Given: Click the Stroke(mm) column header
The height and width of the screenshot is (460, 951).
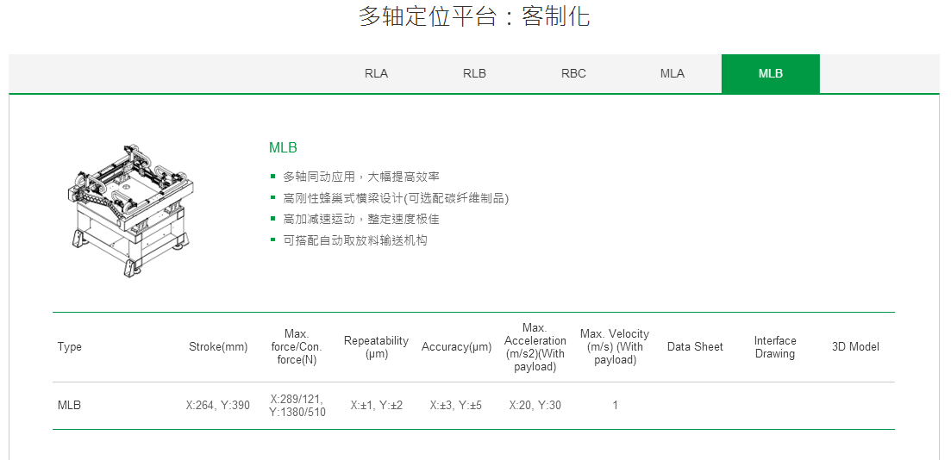Looking at the screenshot, I should coord(218,347).
